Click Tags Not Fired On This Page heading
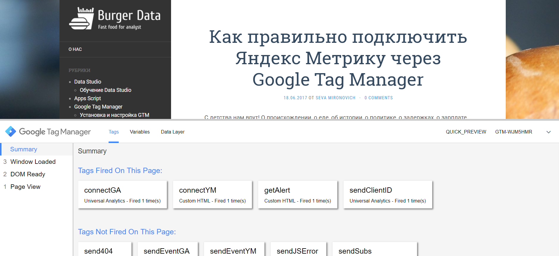The width and height of the screenshot is (559, 256). coord(127,232)
